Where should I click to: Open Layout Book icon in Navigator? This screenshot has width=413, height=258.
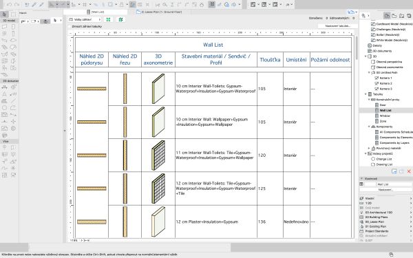click(402, 16)
